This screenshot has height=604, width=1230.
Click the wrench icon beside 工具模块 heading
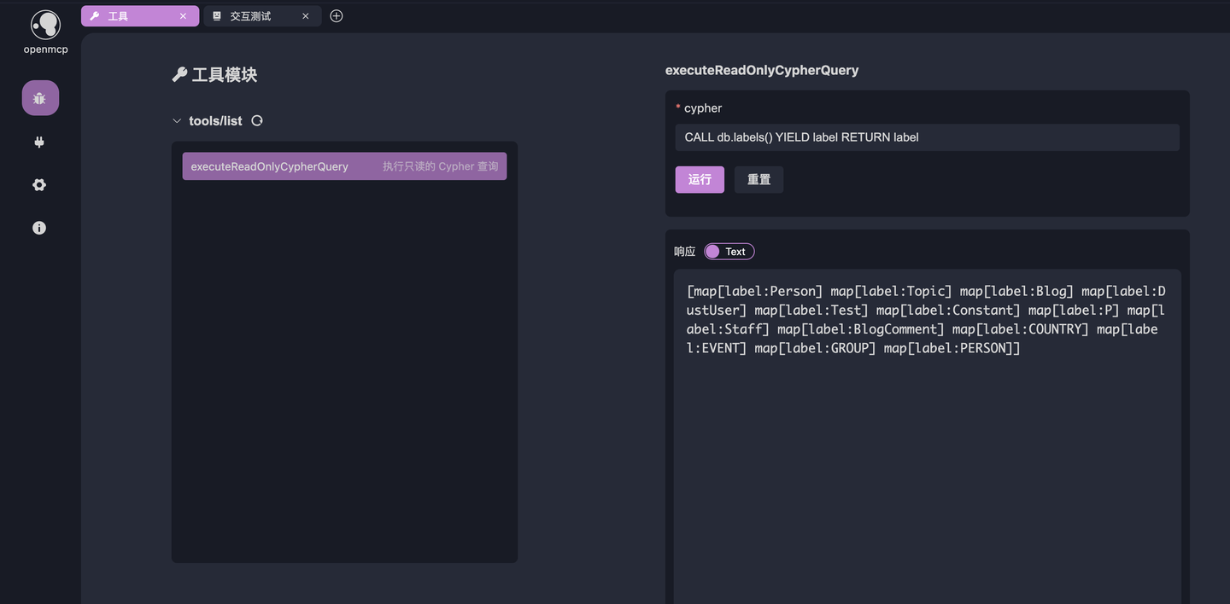click(x=179, y=75)
